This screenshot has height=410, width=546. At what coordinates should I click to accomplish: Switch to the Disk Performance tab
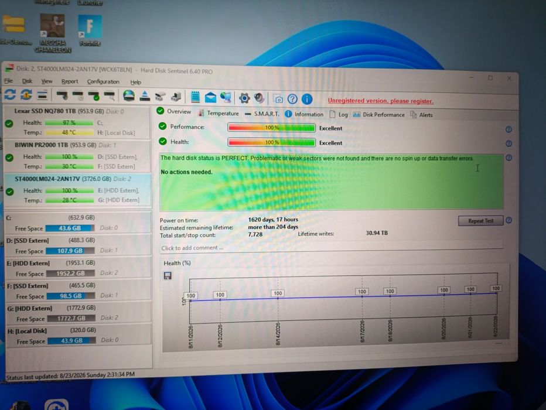point(379,115)
